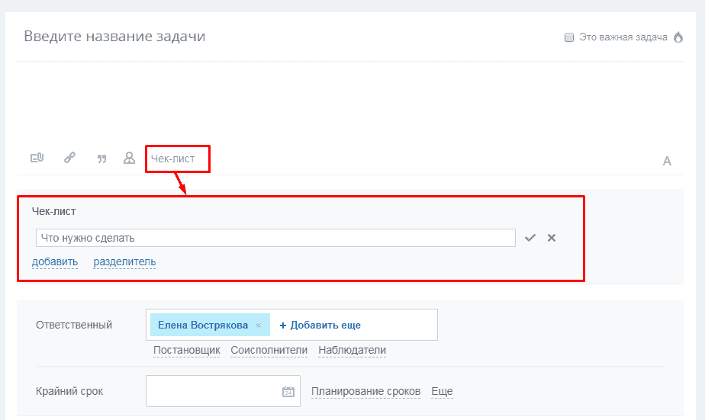Open the Чек-лист toolbar item
705x420 pixels.
coord(172,159)
